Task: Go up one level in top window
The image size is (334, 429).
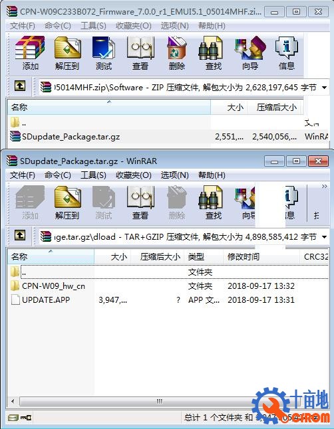Action: (x=20, y=86)
